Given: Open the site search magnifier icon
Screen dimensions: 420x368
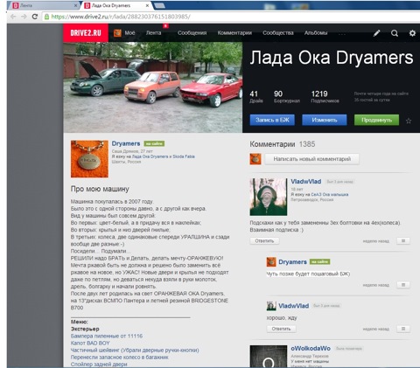Looking at the screenshot, I should (x=395, y=33).
